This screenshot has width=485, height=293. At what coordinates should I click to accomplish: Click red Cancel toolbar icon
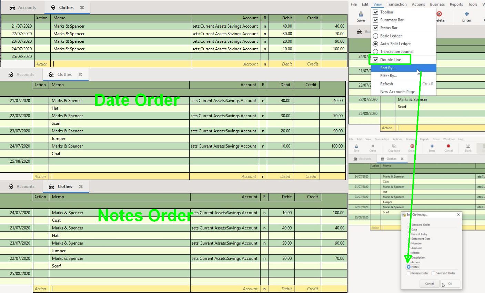tap(448, 146)
